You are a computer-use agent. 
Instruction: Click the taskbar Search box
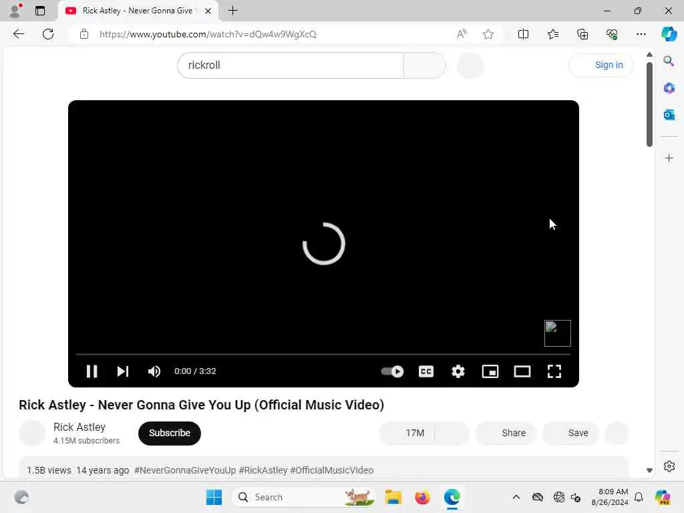point(304,497)
